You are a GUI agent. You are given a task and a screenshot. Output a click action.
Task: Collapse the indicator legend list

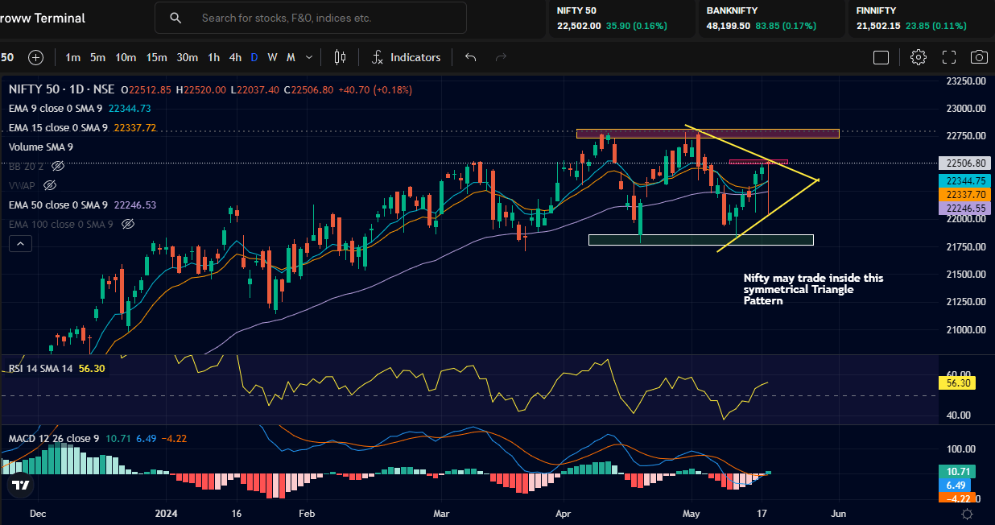pyautogui.click(x=20, y=243)
